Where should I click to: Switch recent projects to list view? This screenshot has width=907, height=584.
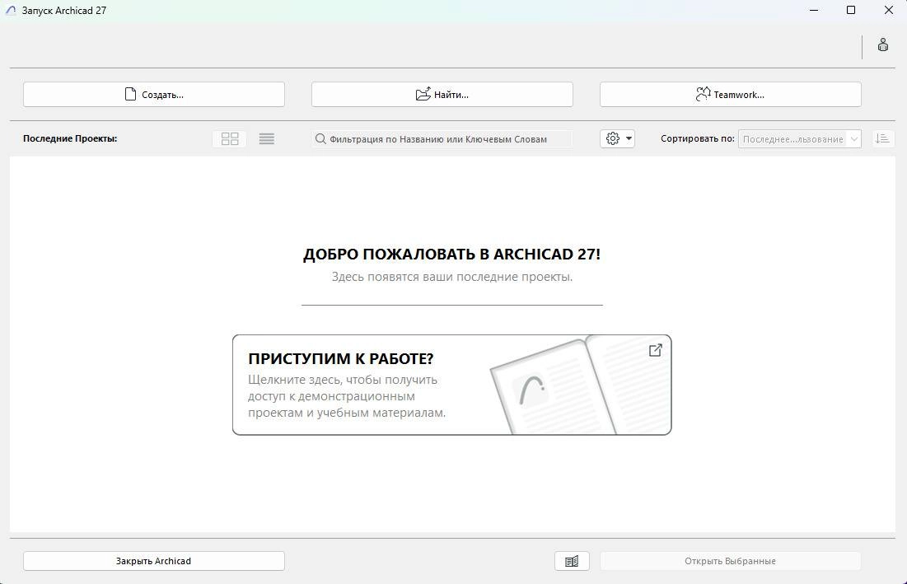pyautogui.click(x=267, y=138)
